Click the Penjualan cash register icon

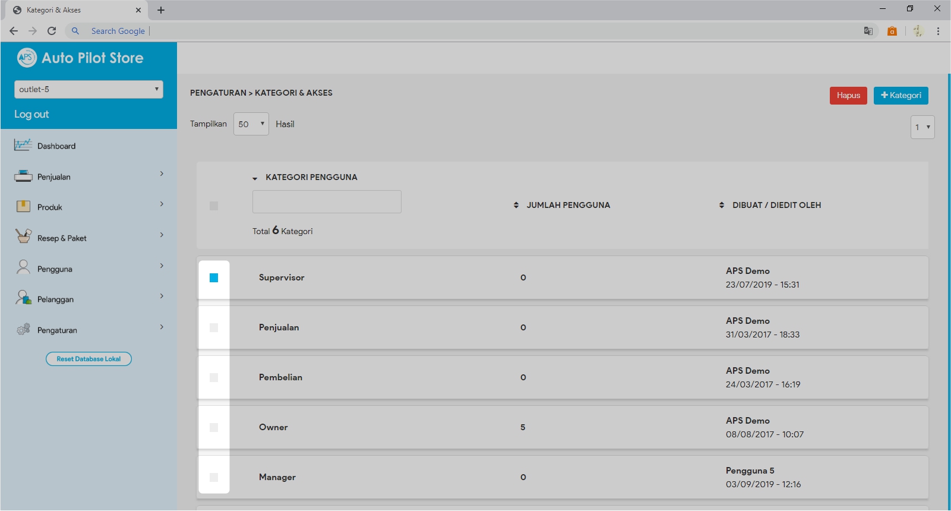[x=23, y=176]
